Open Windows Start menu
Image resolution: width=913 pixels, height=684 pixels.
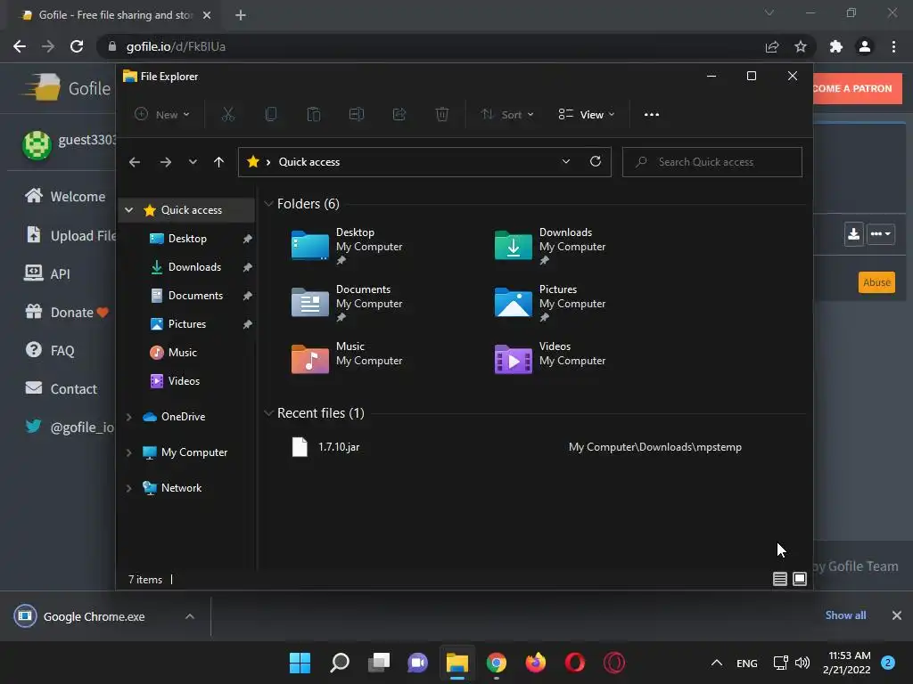300,663
